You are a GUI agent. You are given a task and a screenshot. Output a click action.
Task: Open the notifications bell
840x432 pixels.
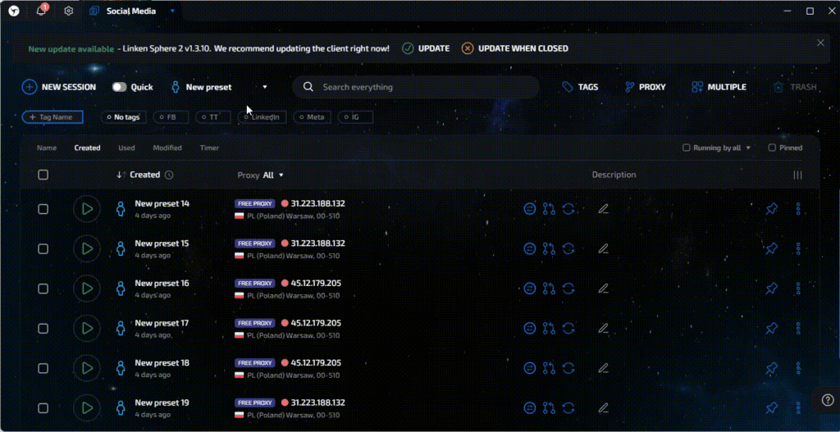pos(42,11)
